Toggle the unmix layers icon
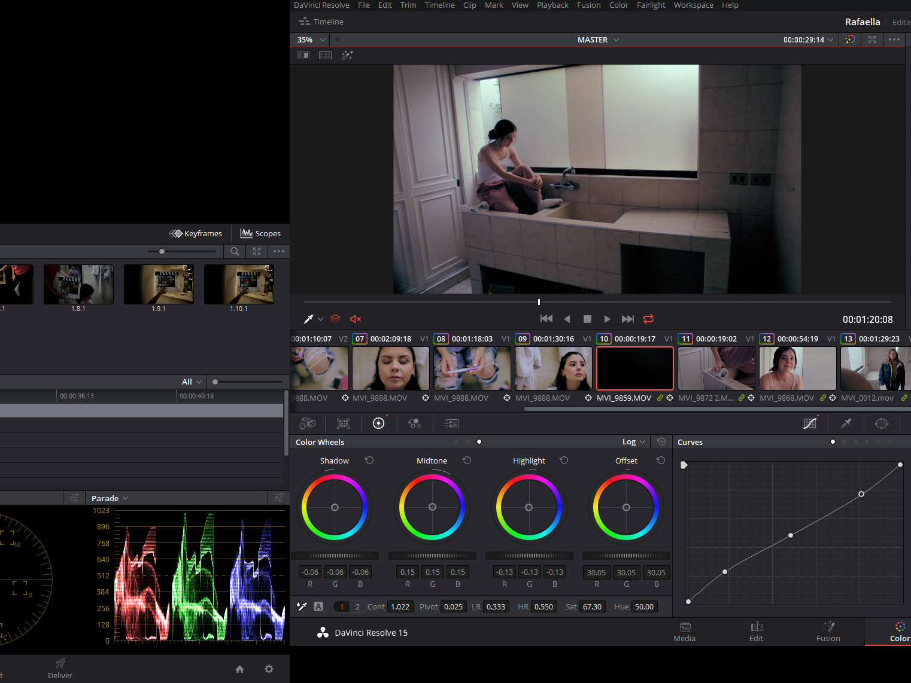911x683 pixels. [x=335, y=319]
